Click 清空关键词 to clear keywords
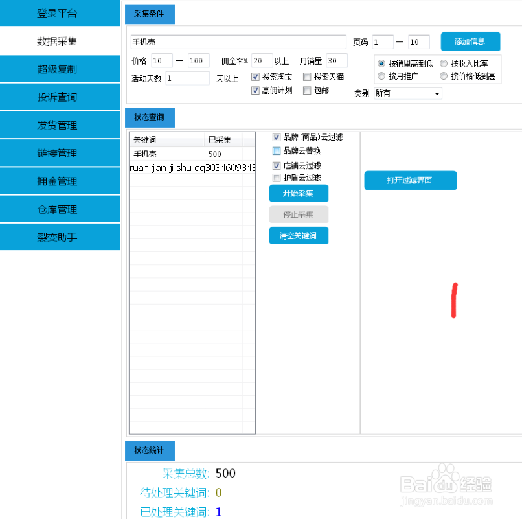This screenshot has height=519, width=522. pos(298,235)
